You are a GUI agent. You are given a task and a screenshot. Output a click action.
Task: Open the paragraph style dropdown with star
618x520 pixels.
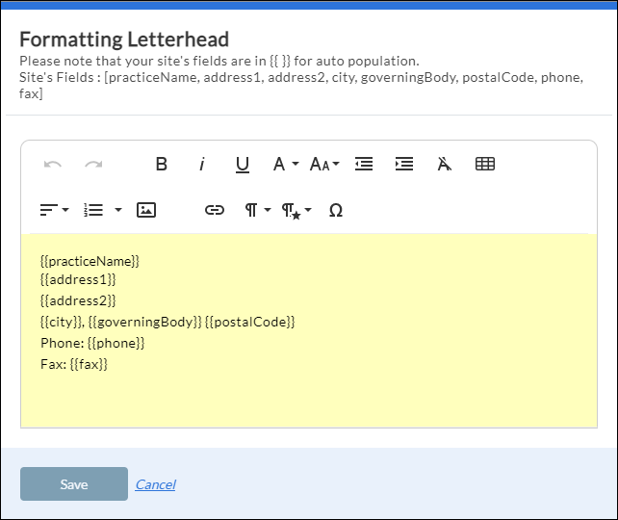[296, 210]
